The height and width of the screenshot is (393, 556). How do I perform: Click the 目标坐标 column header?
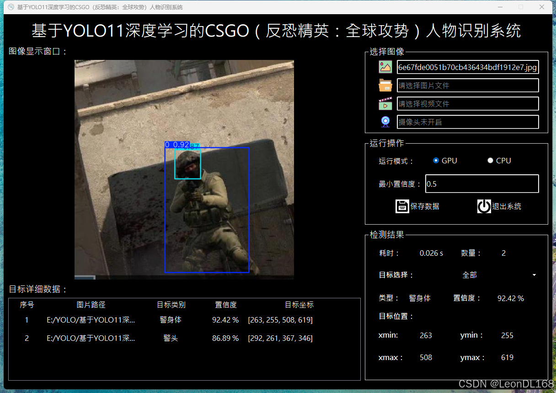pos(299,305)
